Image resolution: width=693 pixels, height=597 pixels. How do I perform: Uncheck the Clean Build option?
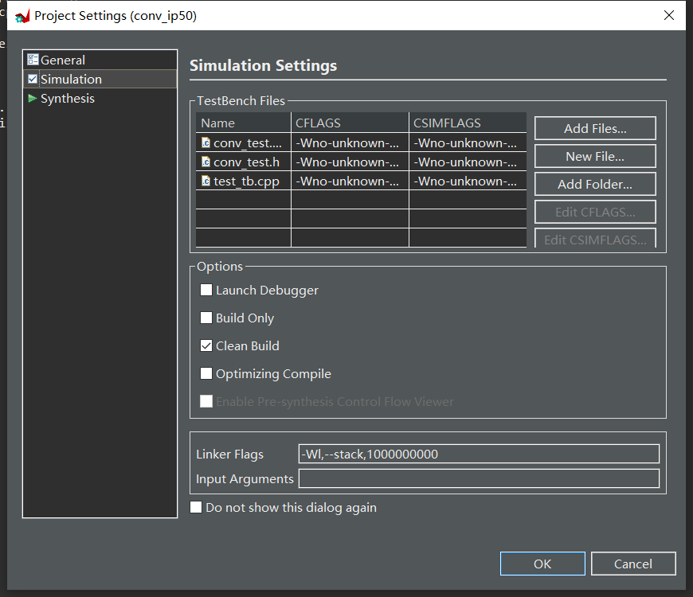[206, 345]
